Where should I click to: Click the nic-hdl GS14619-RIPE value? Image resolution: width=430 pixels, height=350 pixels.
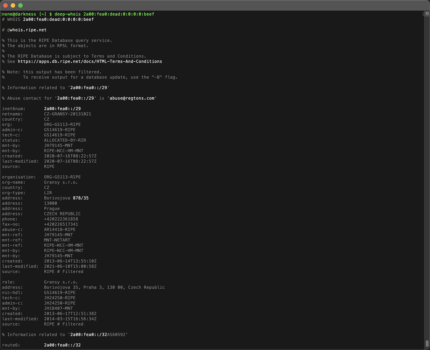pos(60,292)
